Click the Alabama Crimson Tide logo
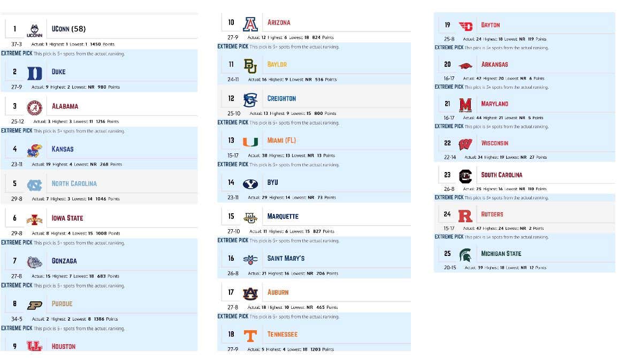This screenshot has height=358, width=626. click(35, 106)
